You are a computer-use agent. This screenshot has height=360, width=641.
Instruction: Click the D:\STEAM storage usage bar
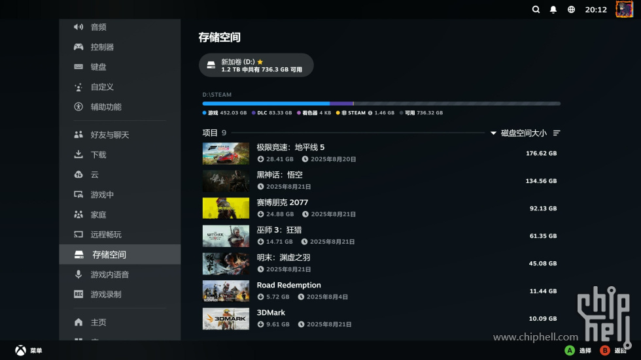(381, 104)
